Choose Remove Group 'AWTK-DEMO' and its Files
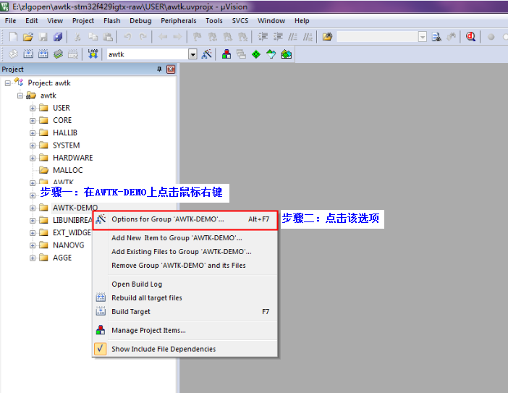 coord(185,266)
